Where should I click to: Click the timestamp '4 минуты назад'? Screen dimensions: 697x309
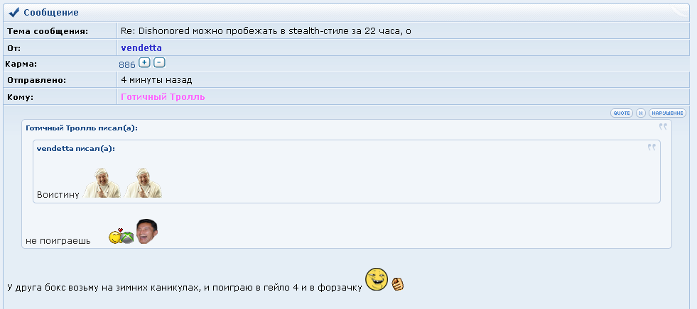coord(156,80)
